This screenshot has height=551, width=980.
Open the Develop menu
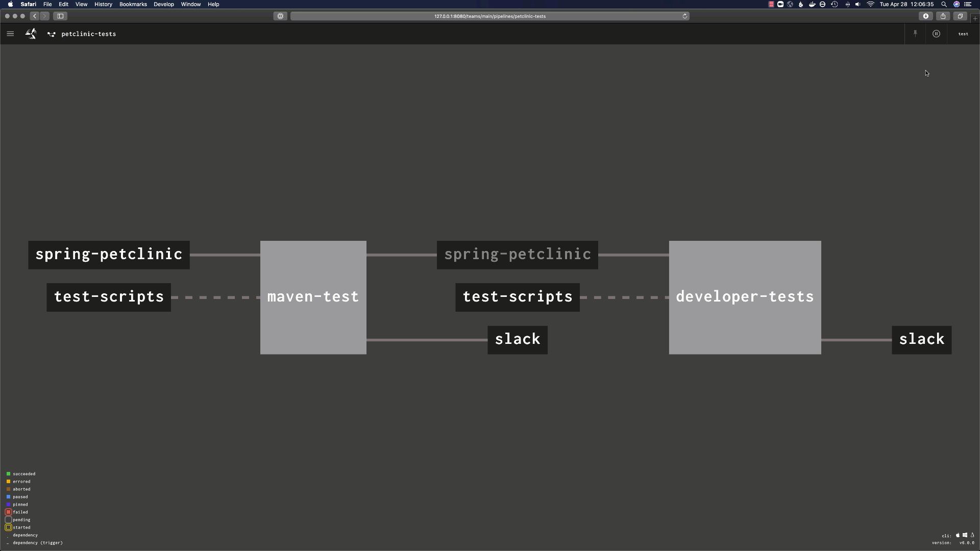pos(164,4)
